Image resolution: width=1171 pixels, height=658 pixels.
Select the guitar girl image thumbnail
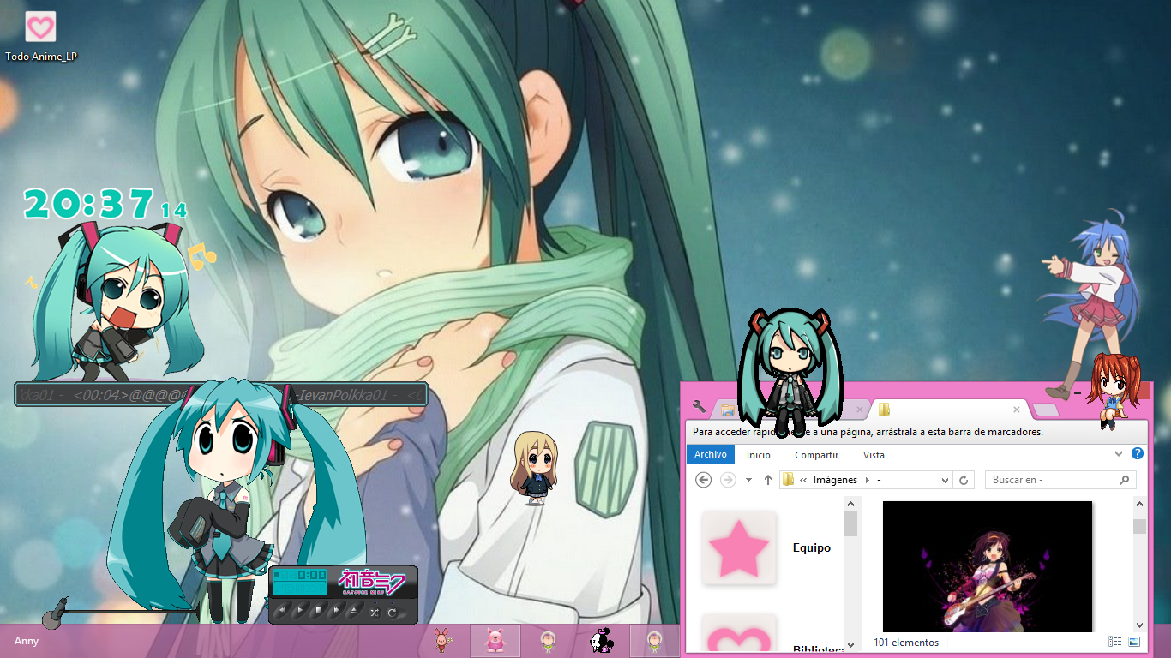pos(988,566)
